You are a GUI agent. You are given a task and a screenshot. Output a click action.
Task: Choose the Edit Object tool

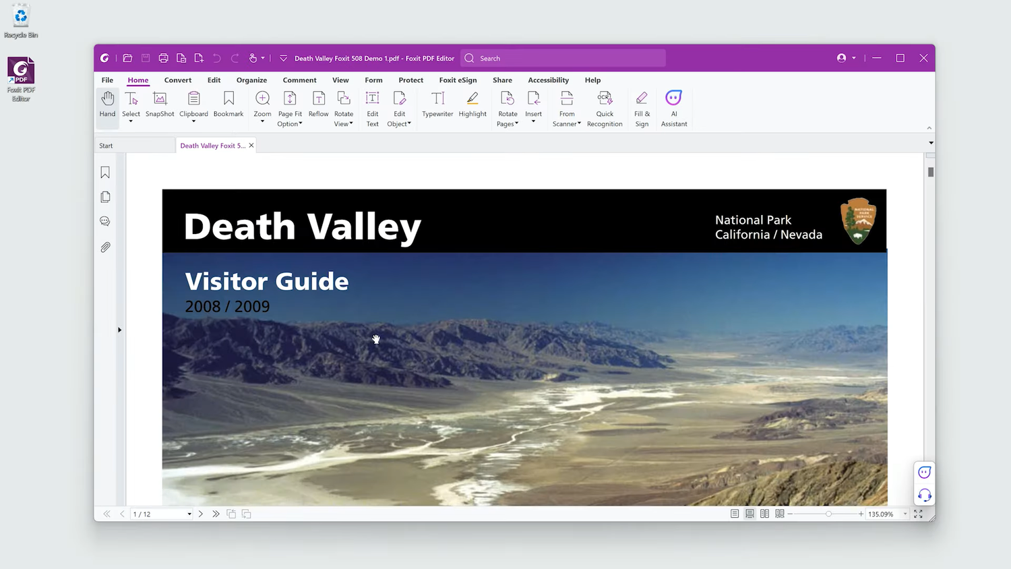coord(399,109)
